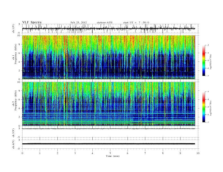Click the '2' kHz tick of ch.1 spectrogram
Image resolution: width=223 pixels, height=172 pixels.
19,71
